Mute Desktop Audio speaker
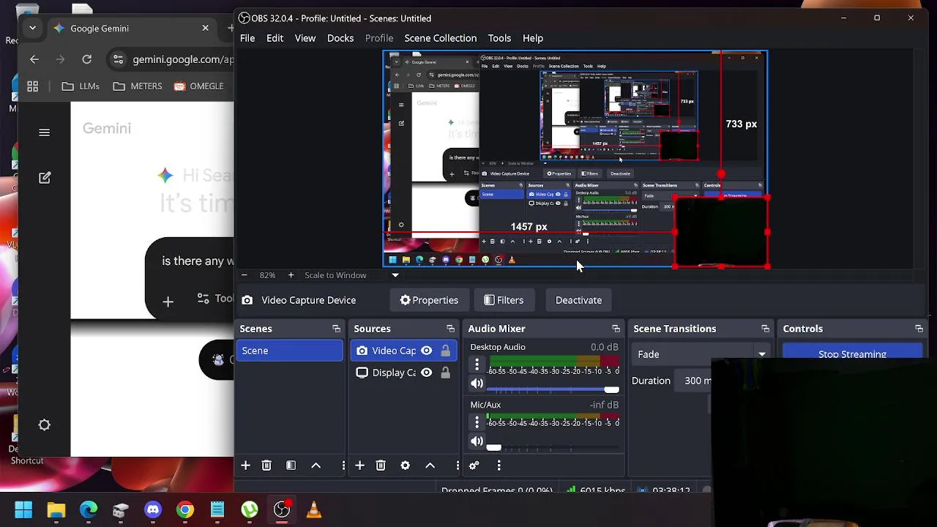The width and height of the screenshot is (937, 527). tap(477, 384)
